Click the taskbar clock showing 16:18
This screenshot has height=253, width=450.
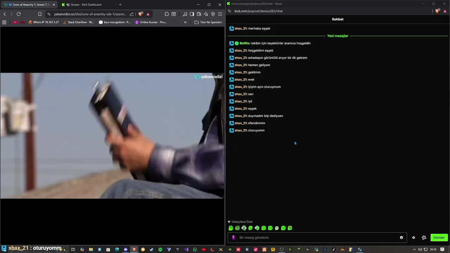tap(433, 249)
